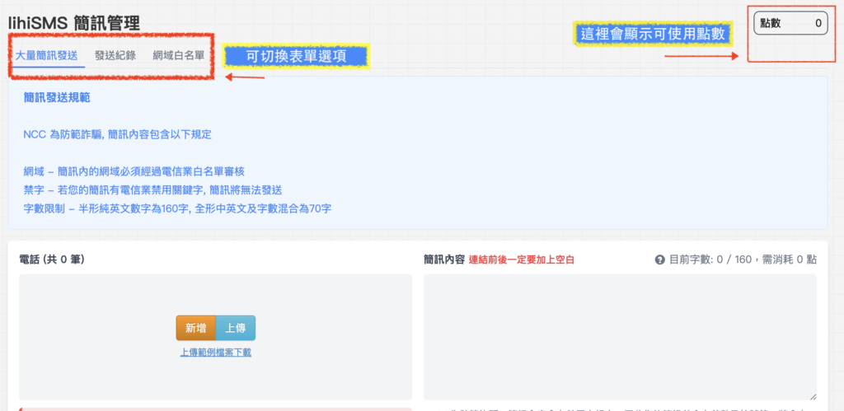Switch to the 大量簡訊發送 tab
The image size is (844, 411).
(x=46, y=55)
